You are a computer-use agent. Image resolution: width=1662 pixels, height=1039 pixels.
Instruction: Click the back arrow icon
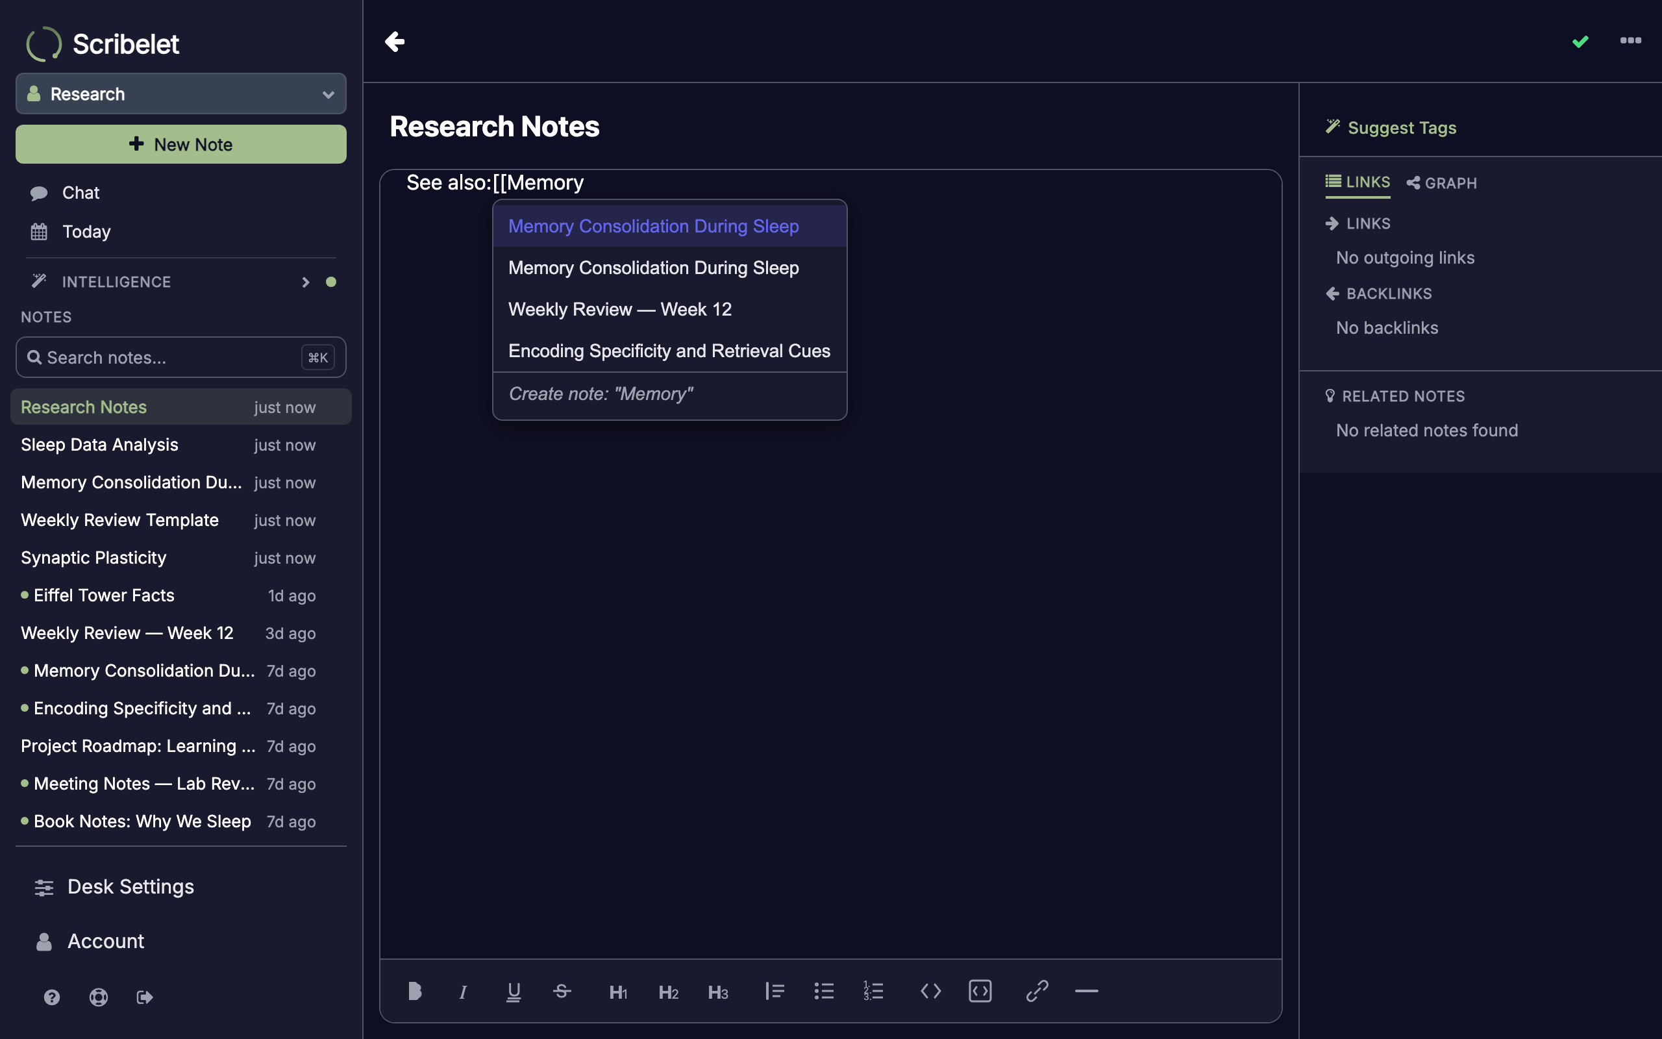(394, 41)
